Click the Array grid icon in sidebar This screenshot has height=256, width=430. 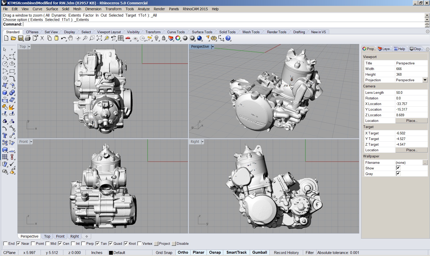click(5, 157)
